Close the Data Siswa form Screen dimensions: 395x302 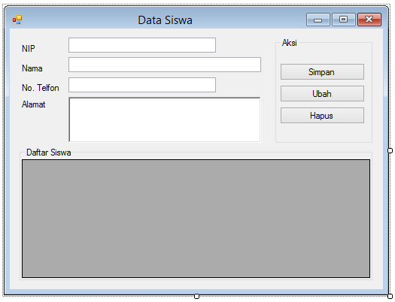pyautogui.click(x=369, y=20)
